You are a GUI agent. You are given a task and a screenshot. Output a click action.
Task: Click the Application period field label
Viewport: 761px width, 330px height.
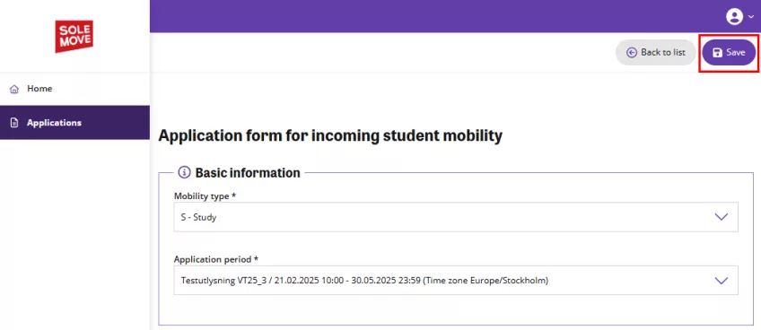pos(216,259)
